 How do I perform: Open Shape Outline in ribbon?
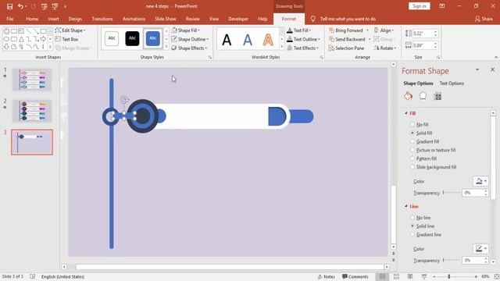pyautogui.click(x=190, y=39)
